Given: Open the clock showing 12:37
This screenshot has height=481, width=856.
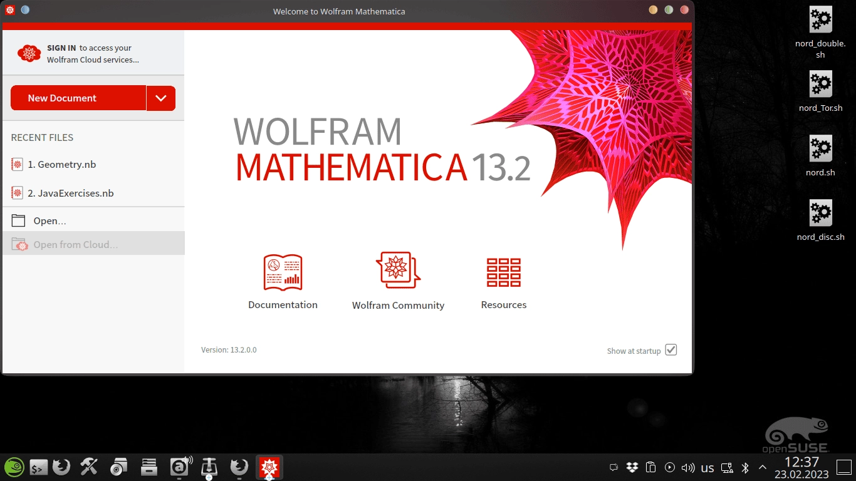Looking at the screenshot, I should coord(801,462).
